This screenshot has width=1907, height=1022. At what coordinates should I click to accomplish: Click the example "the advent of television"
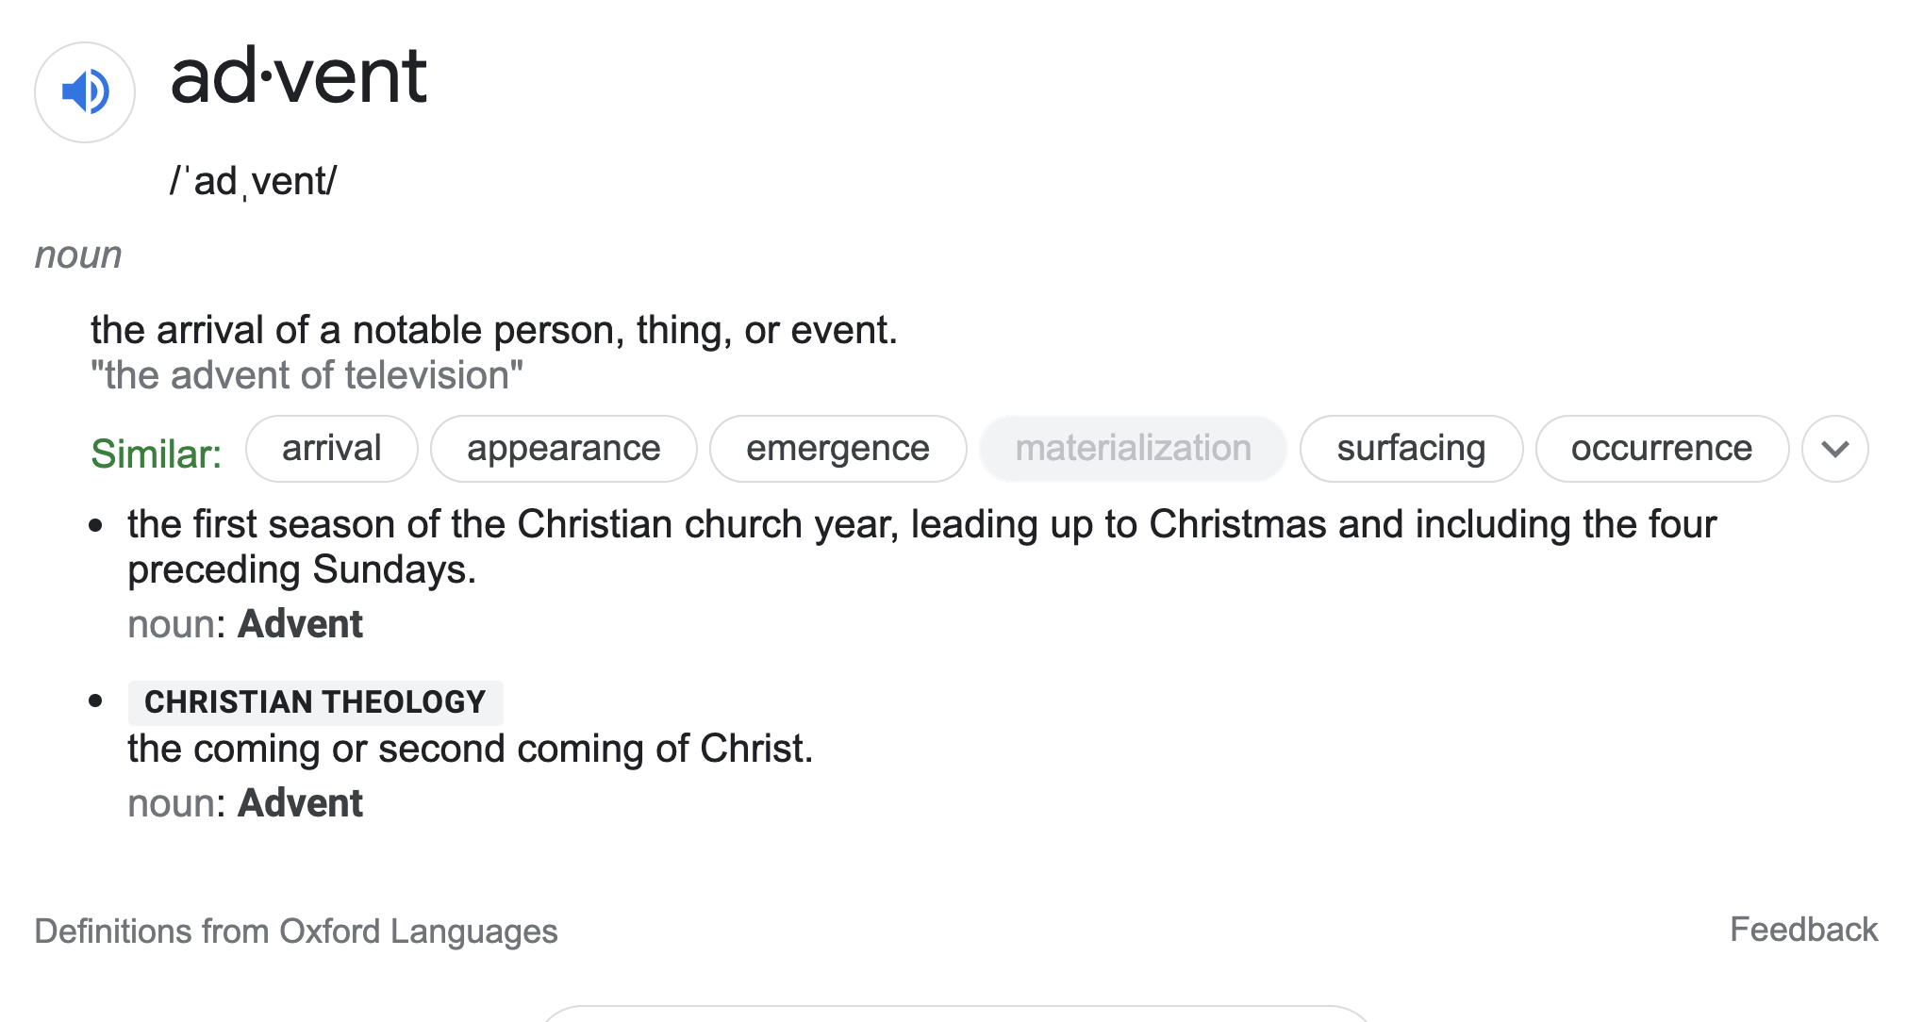(307, 376)
